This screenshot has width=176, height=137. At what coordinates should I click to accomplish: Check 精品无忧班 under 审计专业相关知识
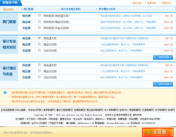[x=39, y=44]
